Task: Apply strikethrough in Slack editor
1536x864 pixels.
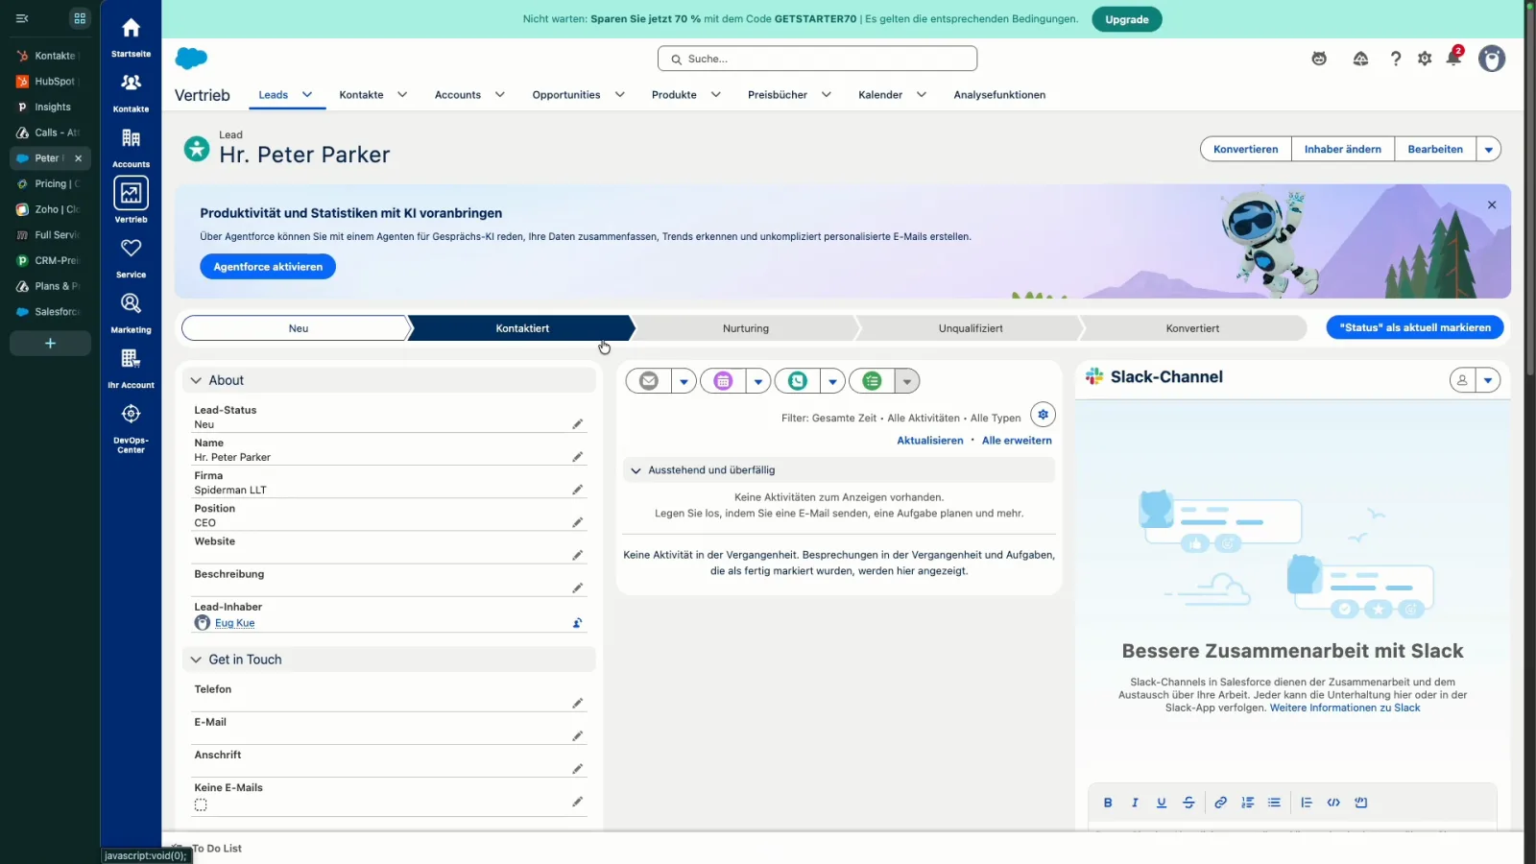Action: (x=1188, y=803)
